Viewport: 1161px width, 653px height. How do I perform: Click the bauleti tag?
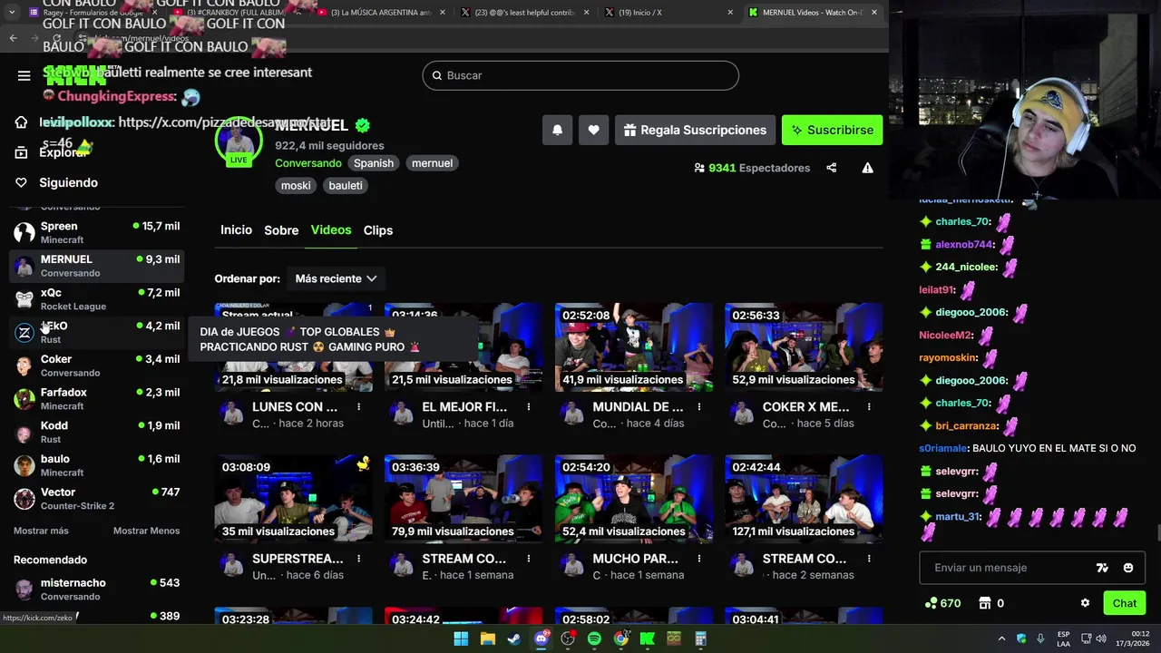tap(346, 185)
